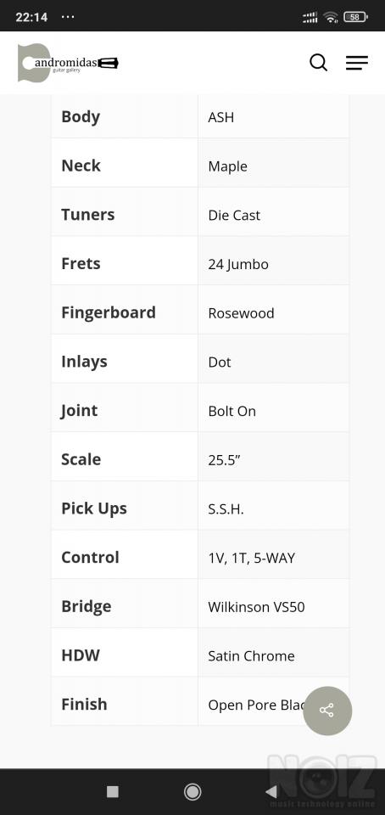This screenshot has height=815, width=385.
Task: Tap the Android back triangle button
Action: click(271, 791)
